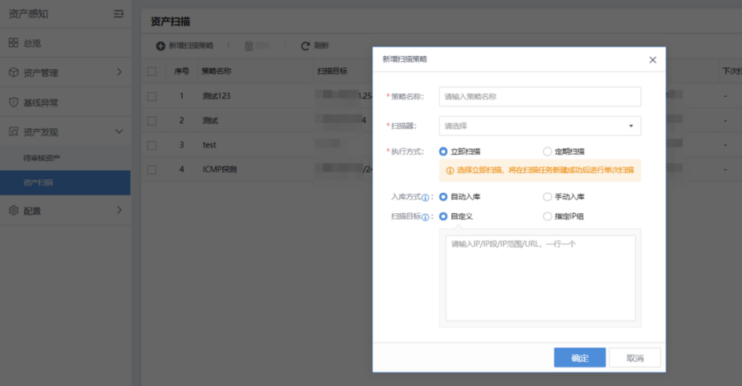Tick the checkbox for row 测试123
Image resolution: width=742 pixels, height=386 pixels.
[152, 96]
